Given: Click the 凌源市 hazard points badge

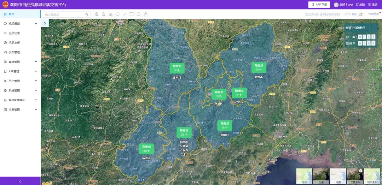Looking at the screenshot, I should 147,149.
